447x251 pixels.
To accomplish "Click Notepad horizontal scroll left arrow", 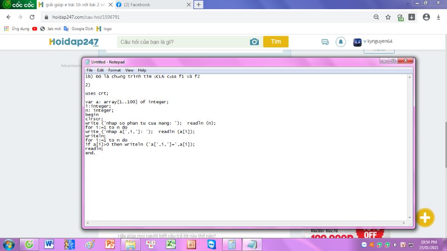I will (x=87, y=223).
